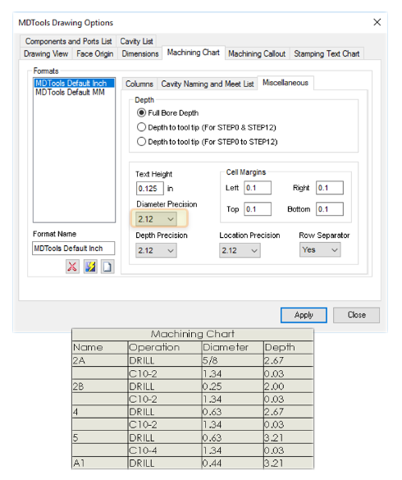Switch to Columns sub-tab

point(139,84)
